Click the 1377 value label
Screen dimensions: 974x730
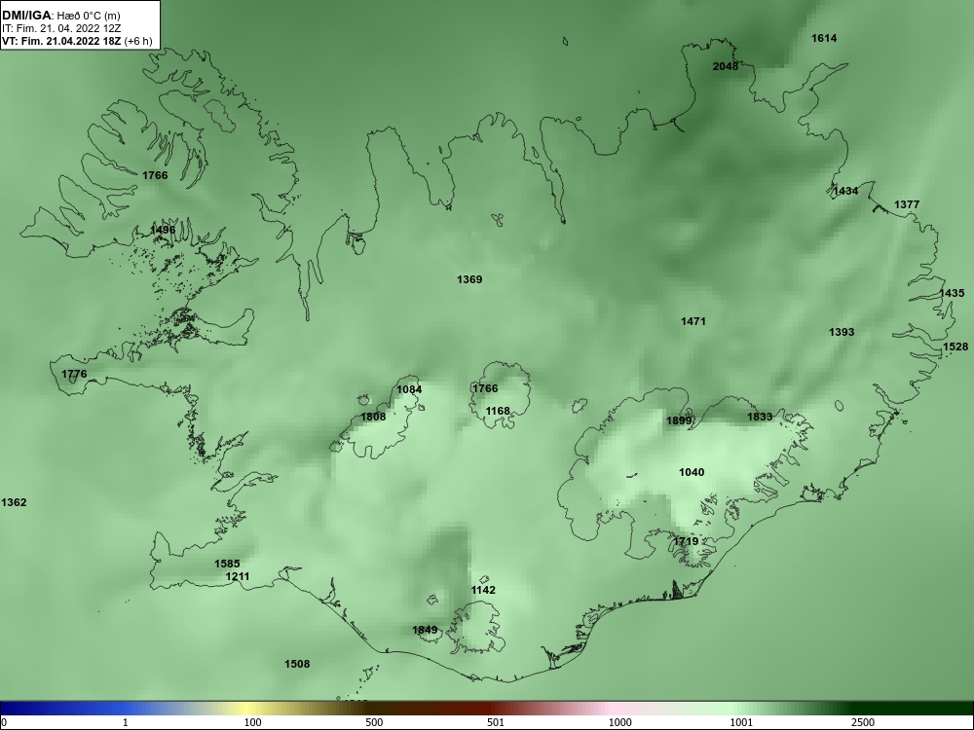[907, 204]
